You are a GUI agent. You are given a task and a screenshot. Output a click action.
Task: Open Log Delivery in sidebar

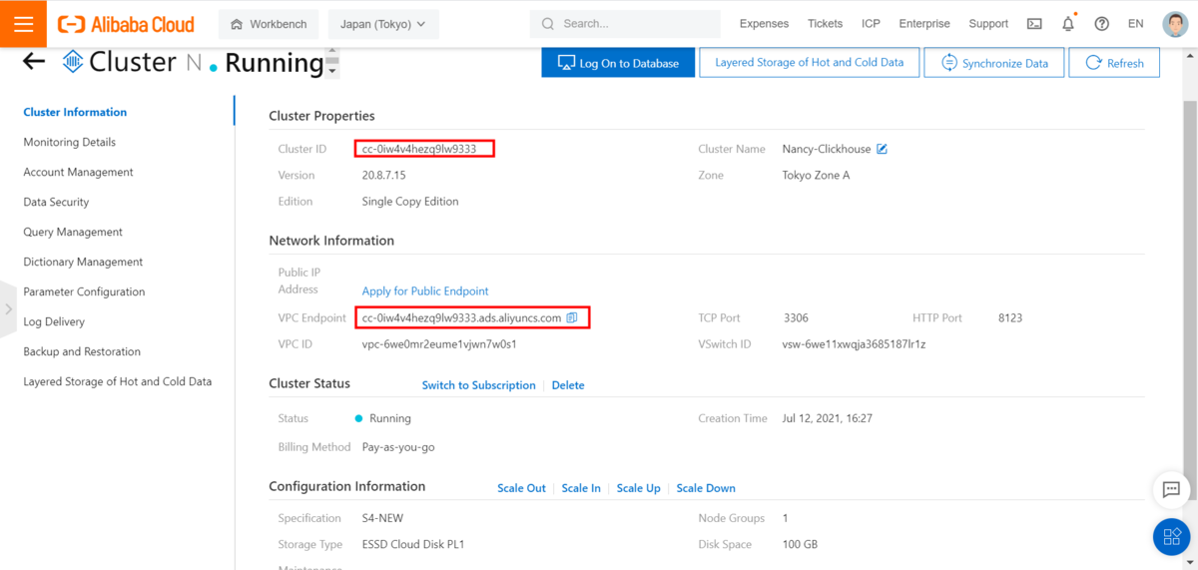coord(54,321)
